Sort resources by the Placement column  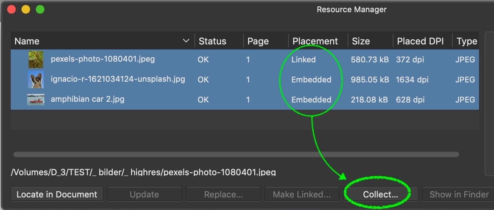[x=315, y=41]
